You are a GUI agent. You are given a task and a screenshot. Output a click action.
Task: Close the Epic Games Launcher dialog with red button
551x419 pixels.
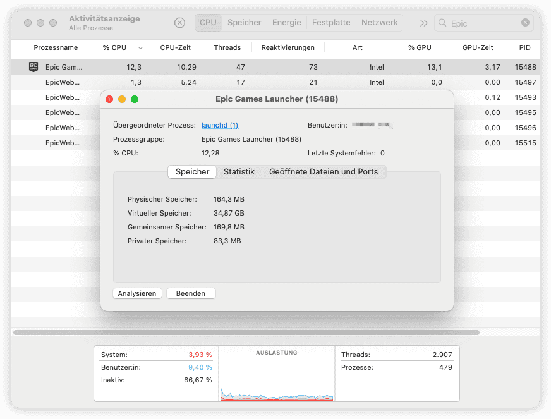coord(109,99)
